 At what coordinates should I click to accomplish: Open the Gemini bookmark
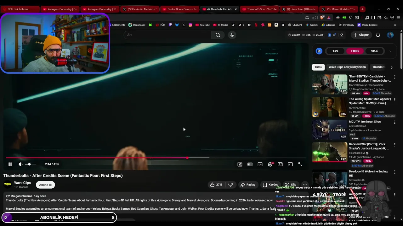click(x=312, y=25)
